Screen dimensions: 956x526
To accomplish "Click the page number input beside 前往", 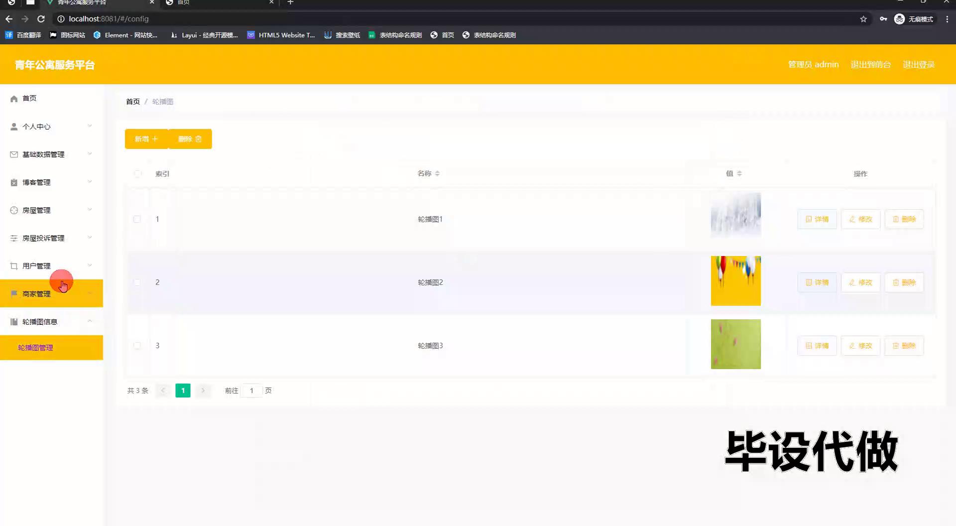I will pos(251,391).
